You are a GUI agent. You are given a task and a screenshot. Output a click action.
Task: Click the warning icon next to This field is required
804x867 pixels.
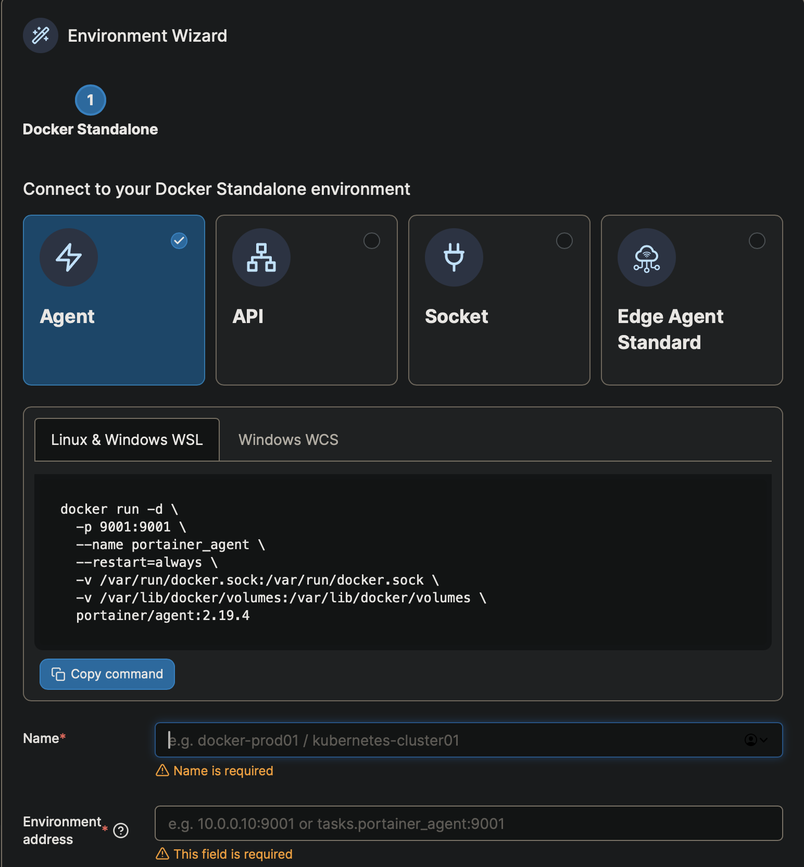pyautogui.click(x=162, y=854)
